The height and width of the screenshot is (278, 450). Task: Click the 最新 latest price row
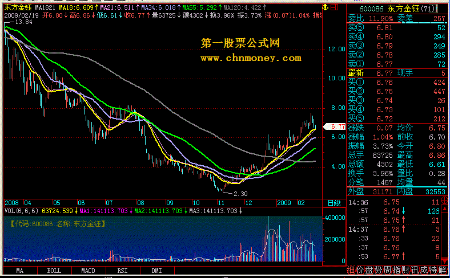397,73
